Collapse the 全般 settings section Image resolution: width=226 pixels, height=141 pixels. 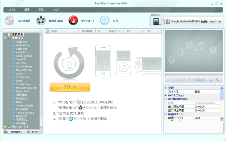pyautogui.click(x=165, y=88)
